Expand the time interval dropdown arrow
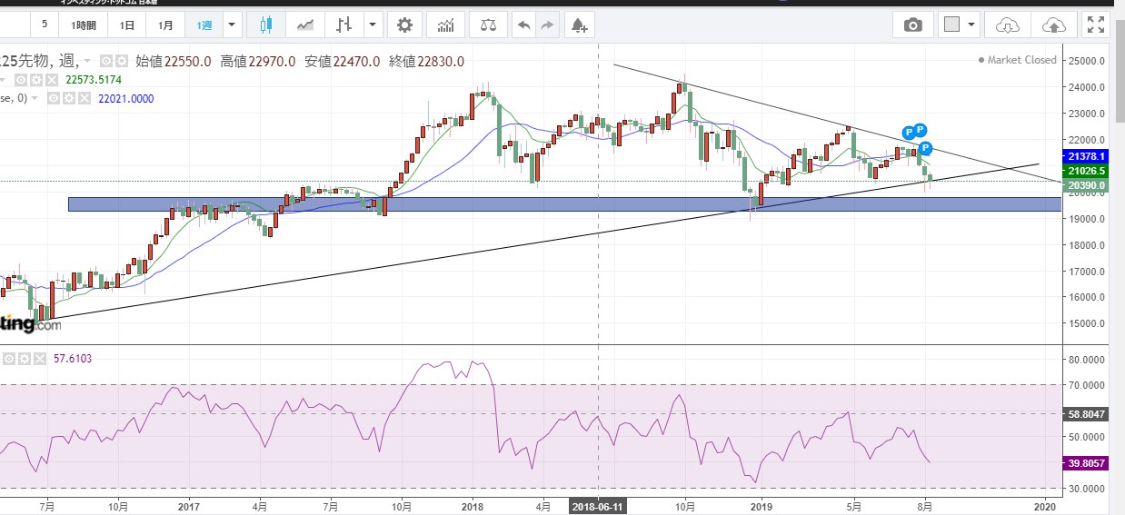1125x515 pixels. [232, 25]
